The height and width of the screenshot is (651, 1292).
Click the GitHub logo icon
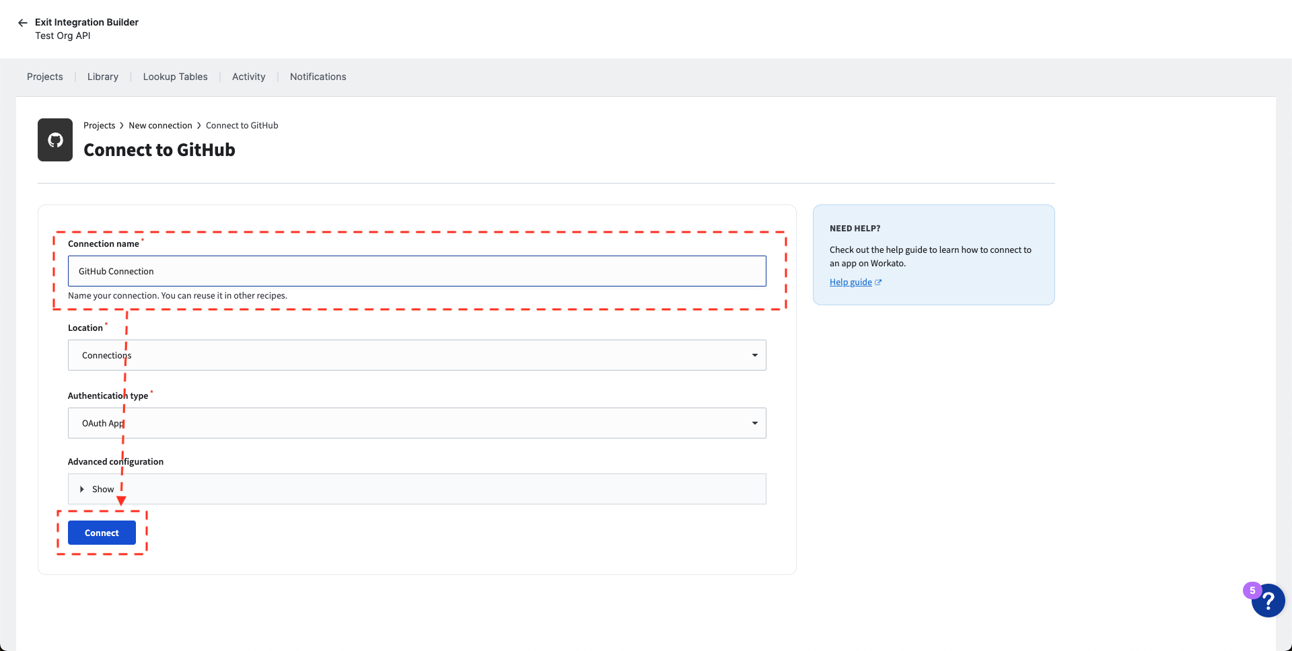coord(55,140)
